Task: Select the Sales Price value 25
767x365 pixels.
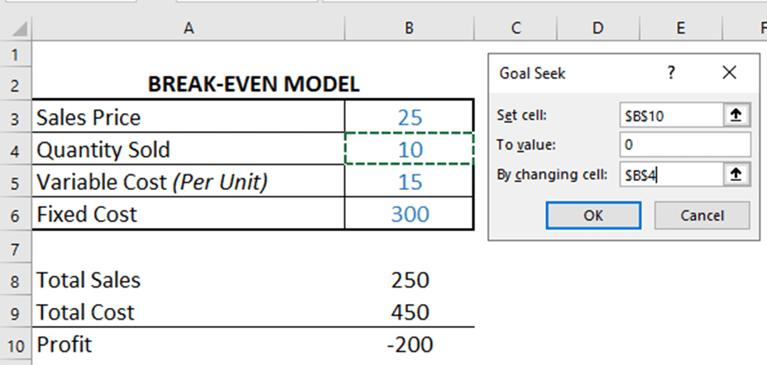Action: click(410, 116)
